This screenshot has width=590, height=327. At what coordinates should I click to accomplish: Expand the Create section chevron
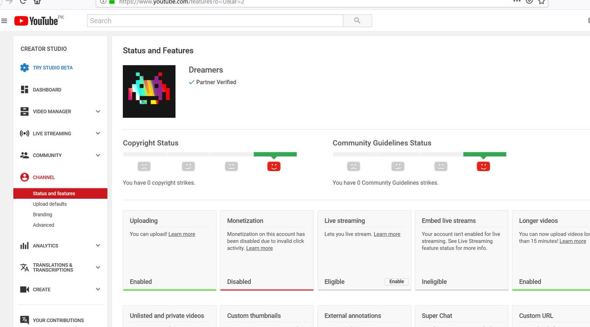tap(98, 289)
